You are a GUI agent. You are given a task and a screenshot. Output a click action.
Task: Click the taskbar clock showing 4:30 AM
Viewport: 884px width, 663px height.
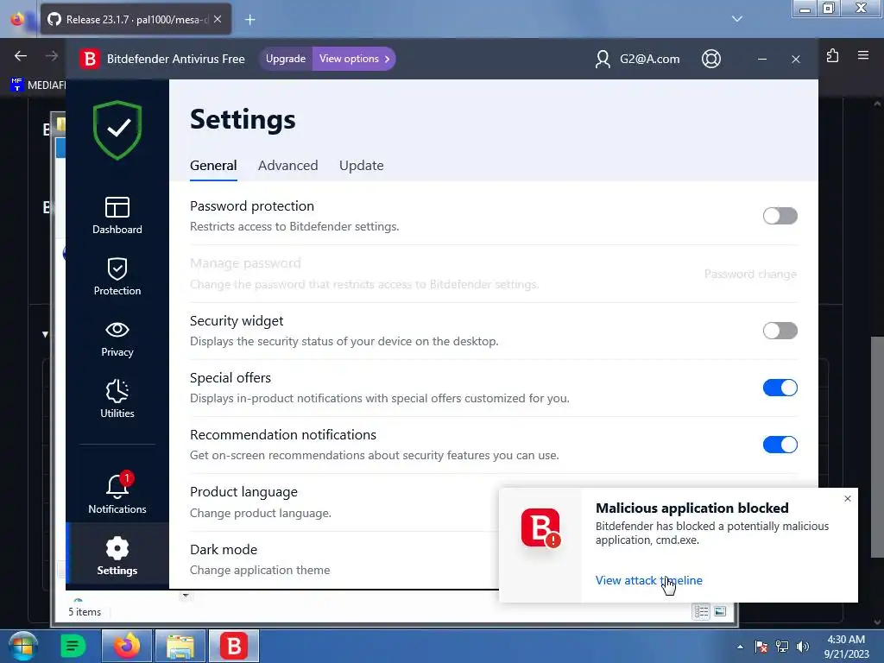coord(846,647)
